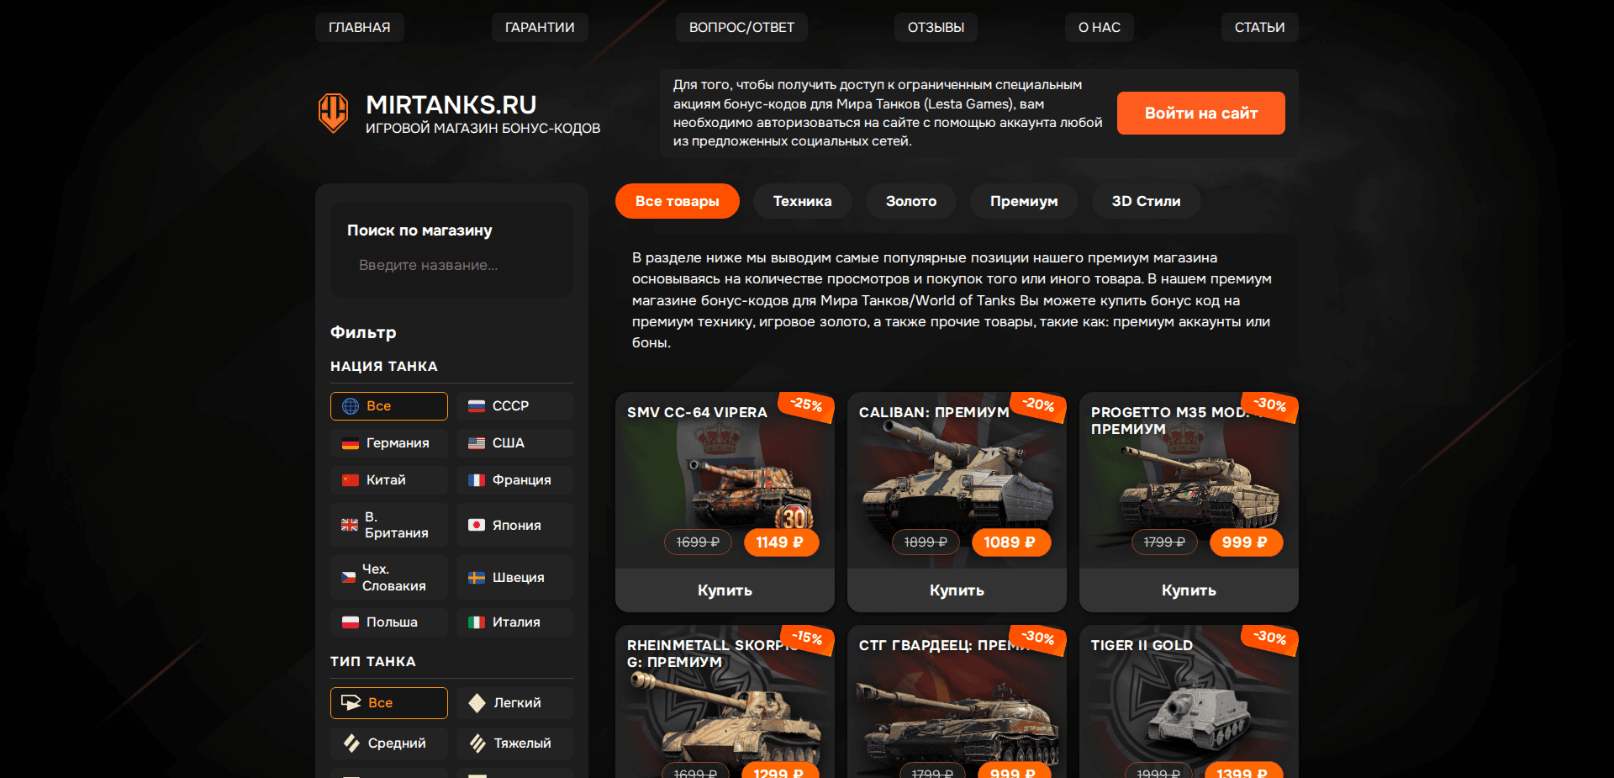
Task: Click the shop search name input field
Action: tap(452, 265)
